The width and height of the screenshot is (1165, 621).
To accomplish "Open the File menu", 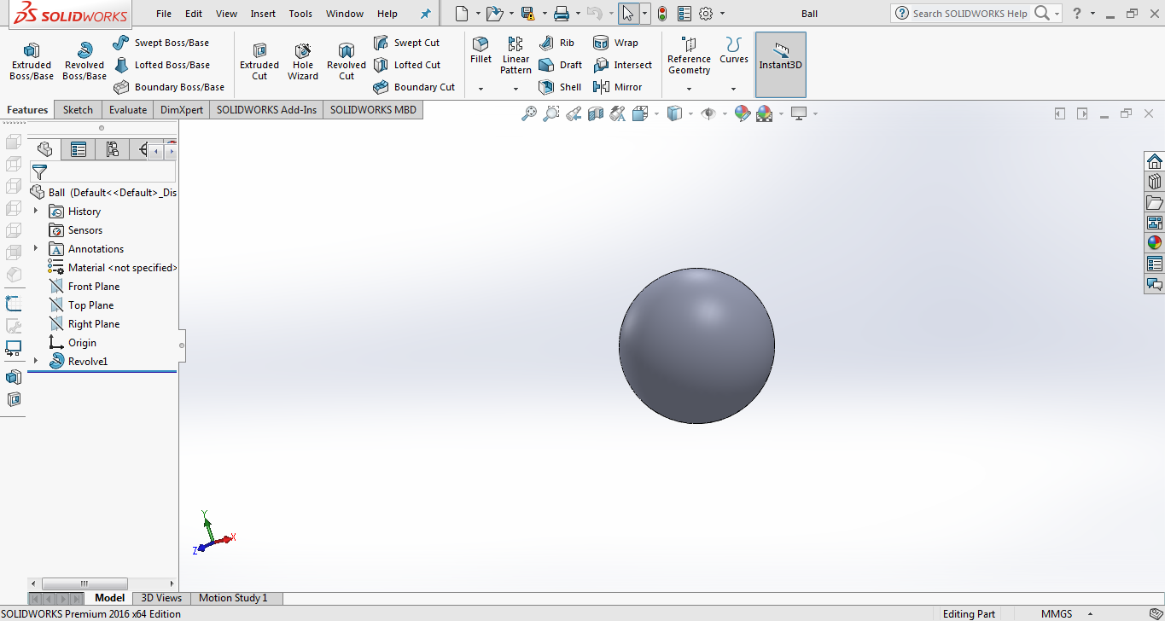I will (x=164, y=14).
